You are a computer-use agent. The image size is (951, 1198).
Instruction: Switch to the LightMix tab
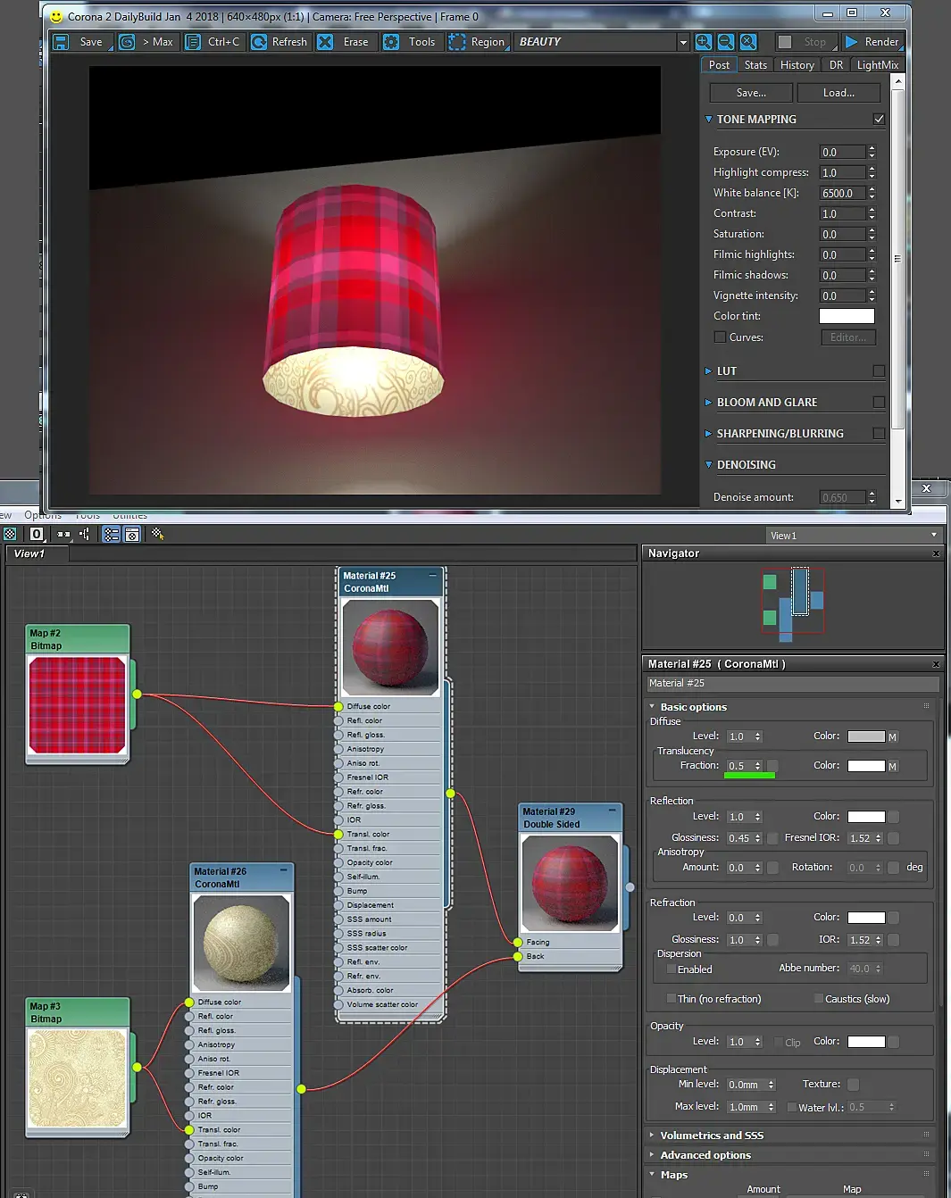click(x=877, y=65)
